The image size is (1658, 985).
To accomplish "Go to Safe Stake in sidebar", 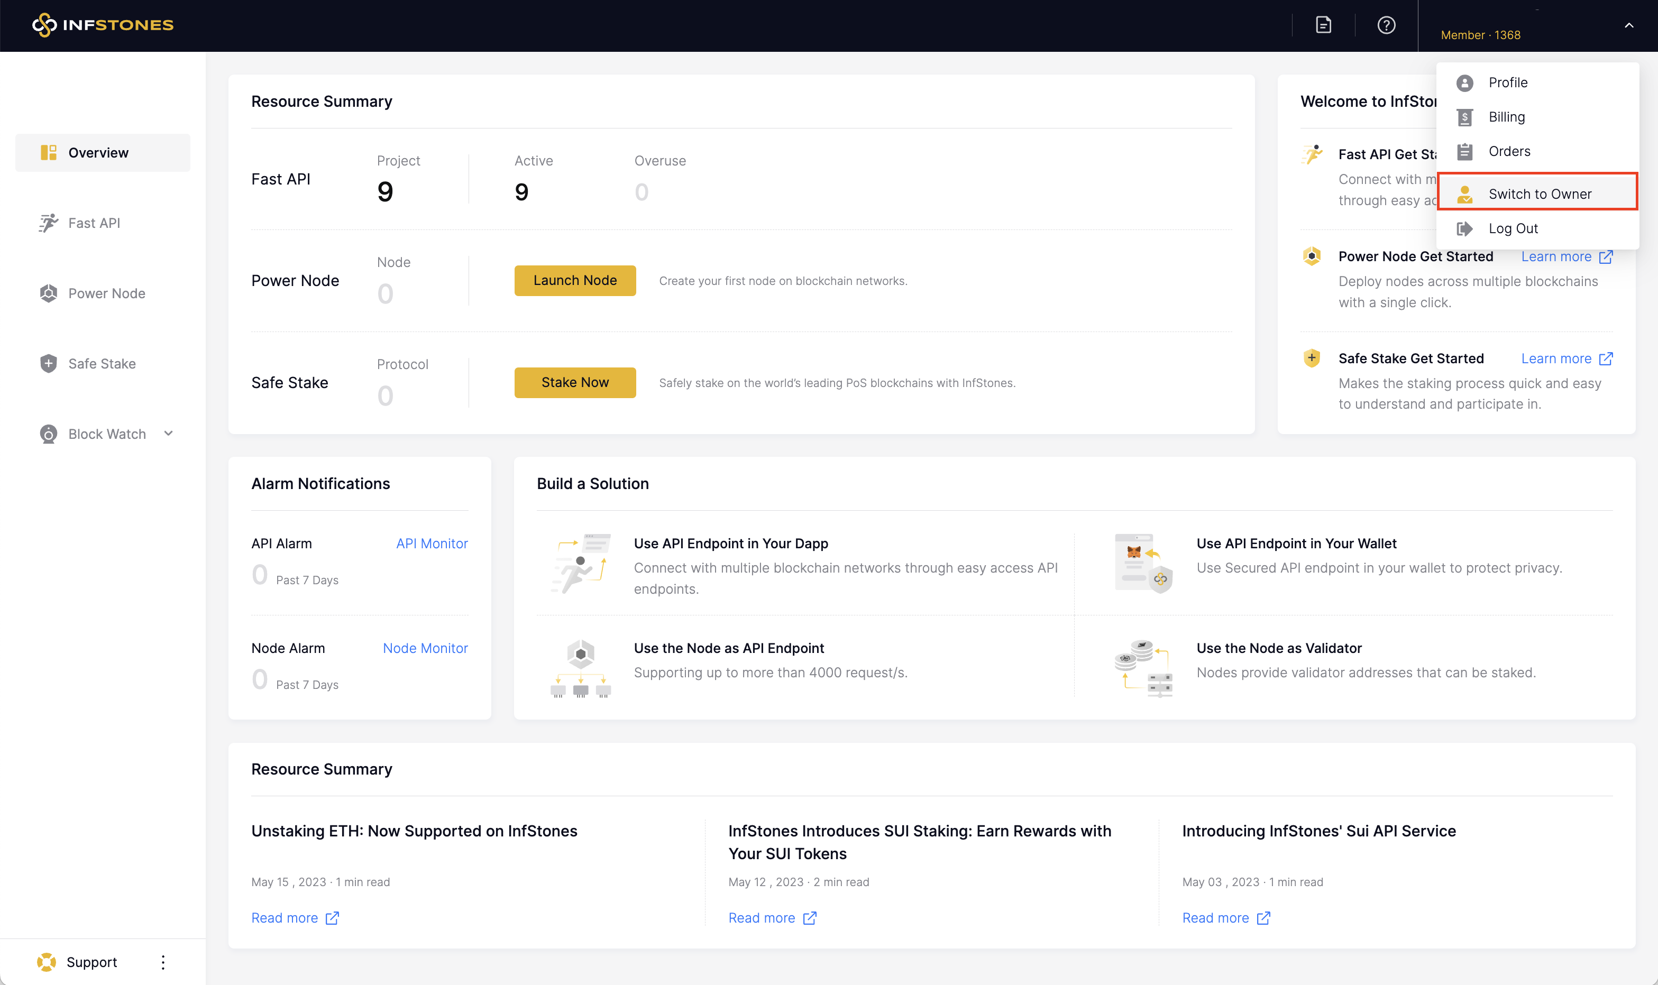I will click(102, 364).
